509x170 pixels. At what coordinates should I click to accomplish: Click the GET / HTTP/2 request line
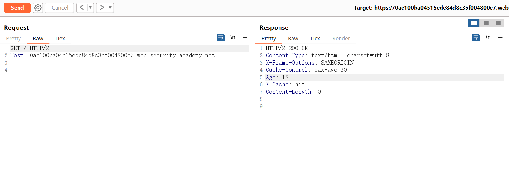pos(30,48)
